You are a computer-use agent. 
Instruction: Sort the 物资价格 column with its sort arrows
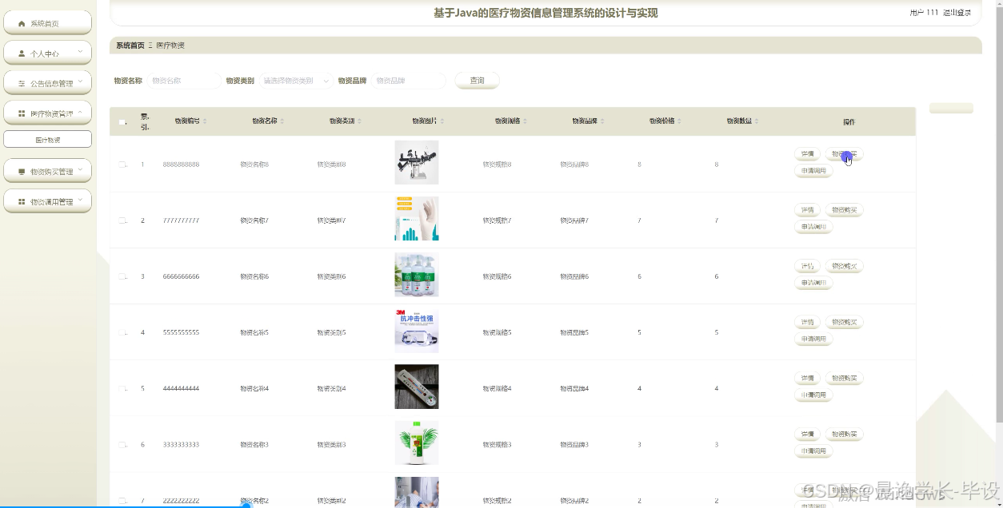click(x=681, y=121)
